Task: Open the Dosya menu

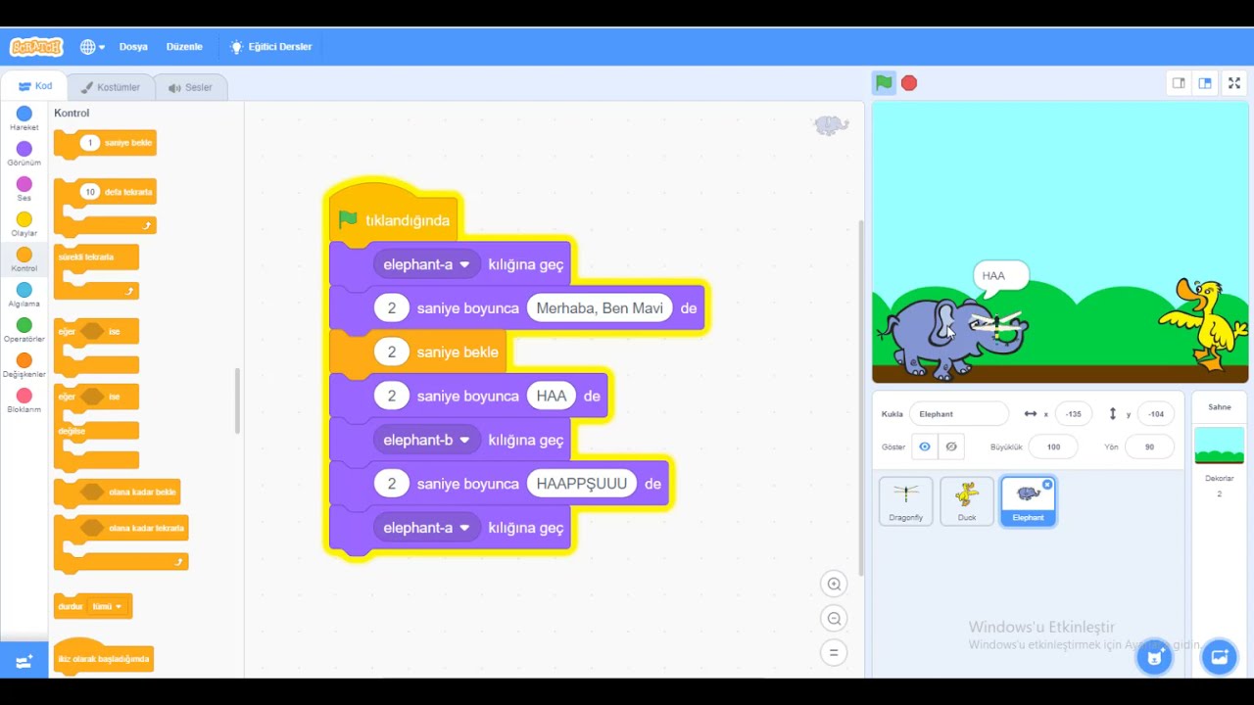Action: 133,47
